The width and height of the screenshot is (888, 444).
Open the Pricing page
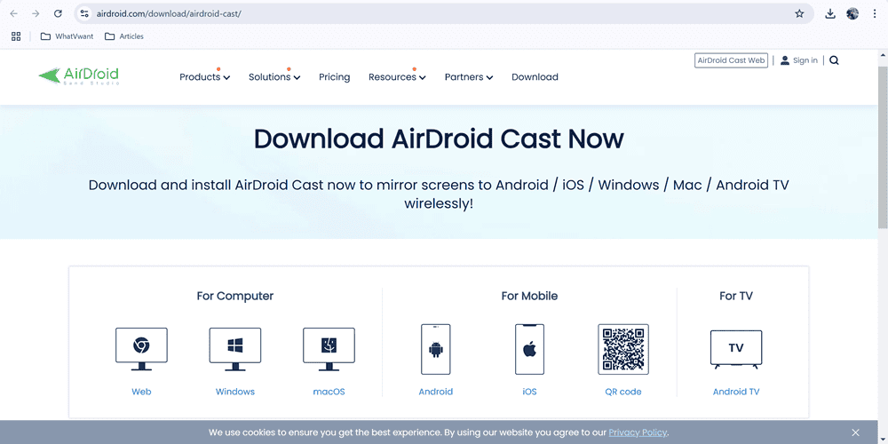pos(334,77)
